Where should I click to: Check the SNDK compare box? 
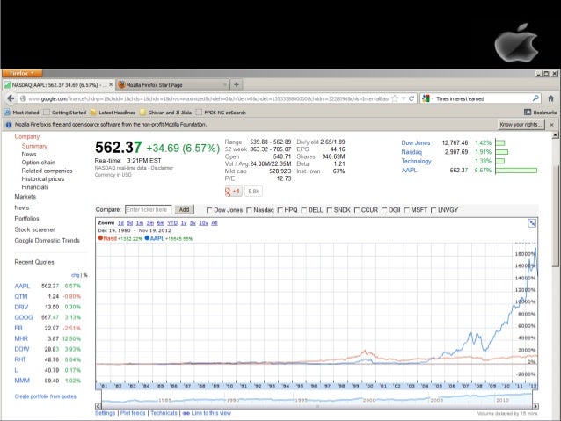pyautogui.click(x=330, y=210)
